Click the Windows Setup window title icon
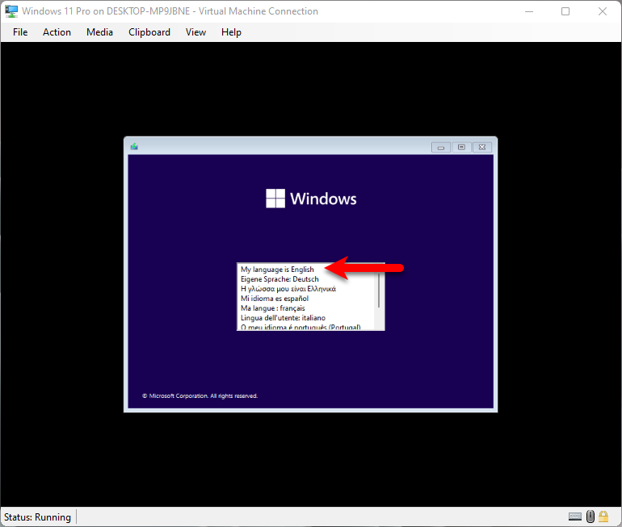Viewport: 622px width, 527px height. coord(134,147)
